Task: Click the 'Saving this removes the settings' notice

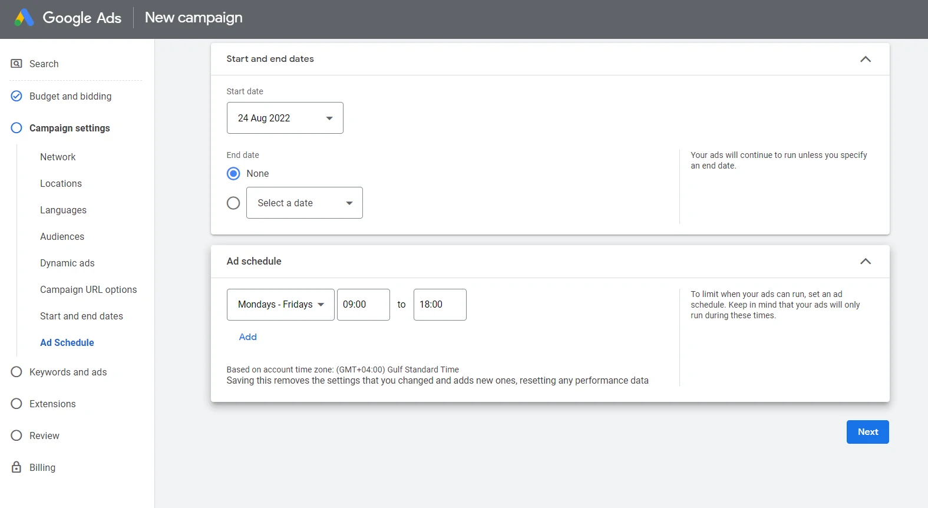Action: [438, 381]
